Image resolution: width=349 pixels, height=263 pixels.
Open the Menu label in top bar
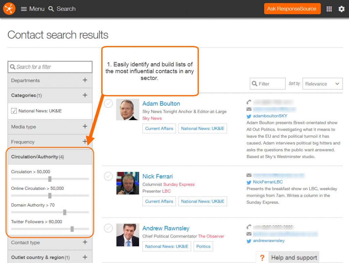[x=37, y=9]
